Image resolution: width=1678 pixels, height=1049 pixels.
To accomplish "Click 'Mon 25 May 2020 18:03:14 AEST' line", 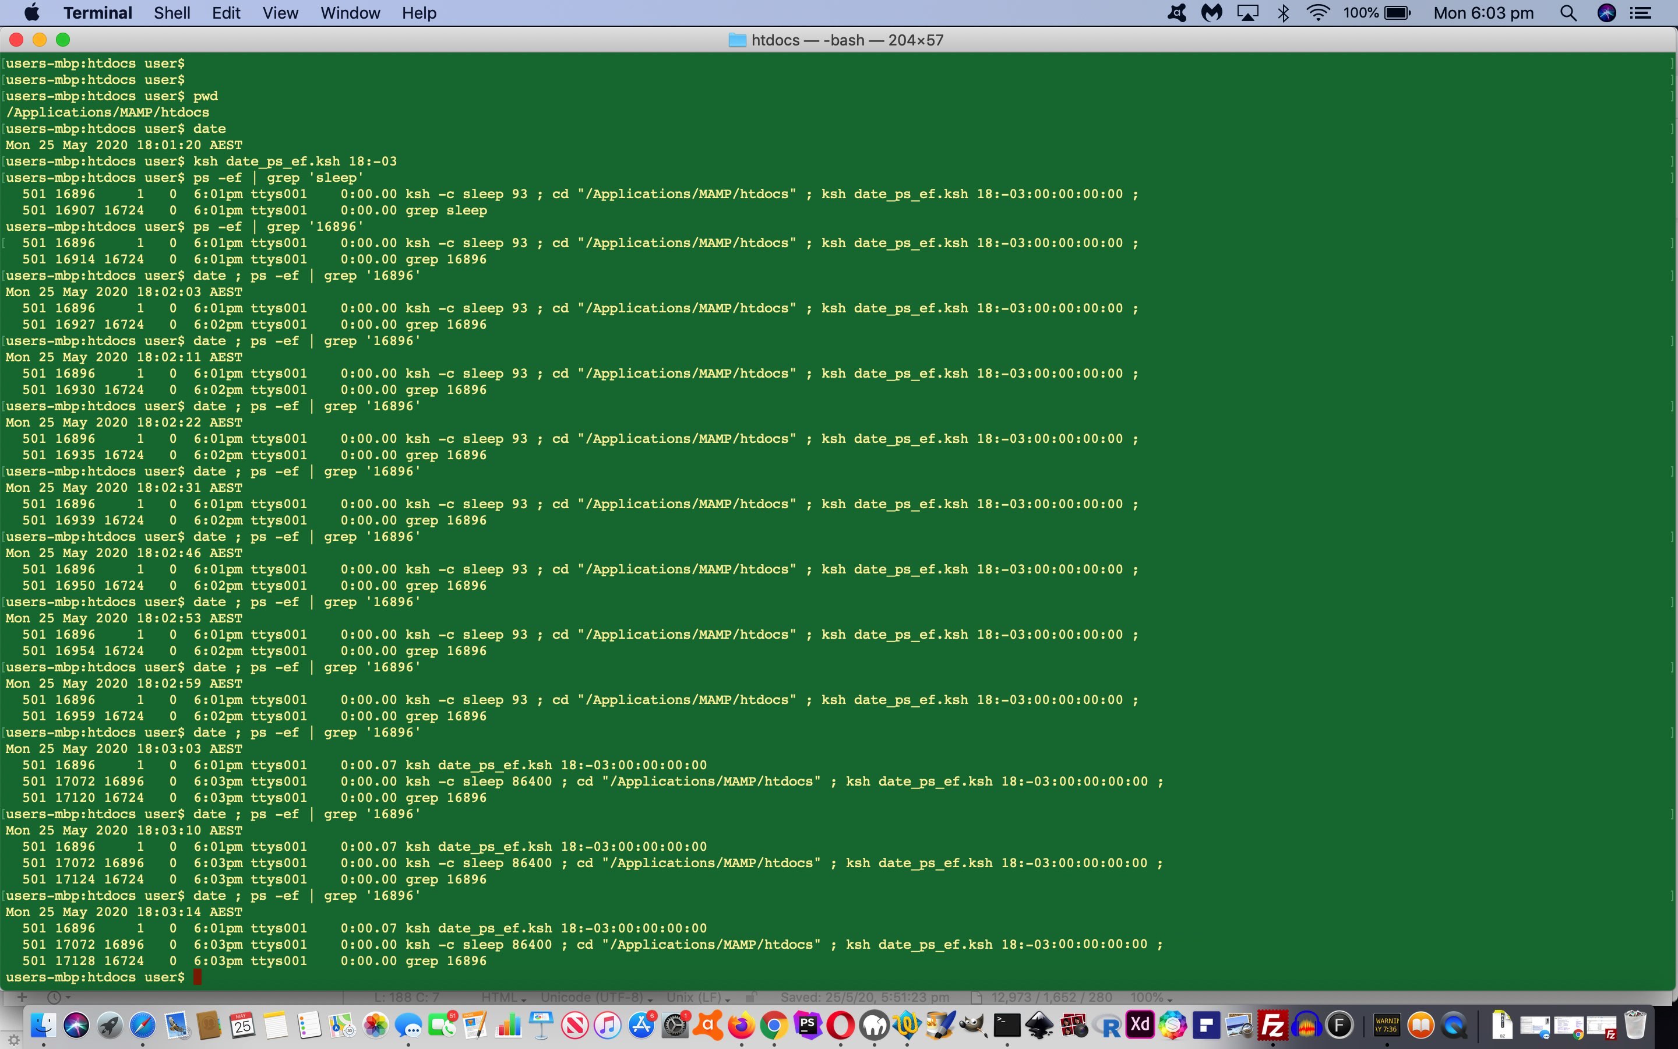I will click(x=124, y=911).
